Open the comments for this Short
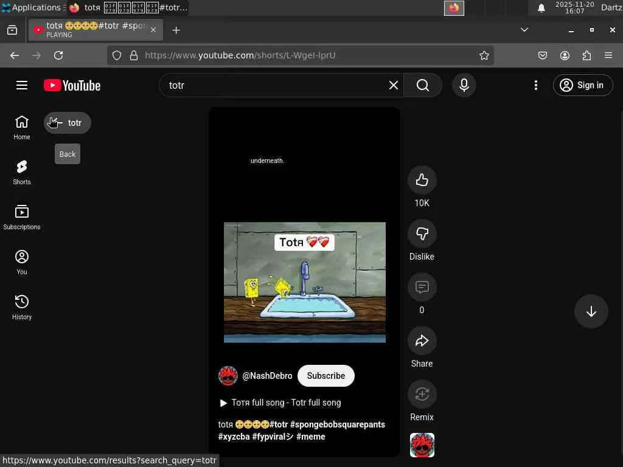This screenshot has height=467, width=623. click(422, 287)
